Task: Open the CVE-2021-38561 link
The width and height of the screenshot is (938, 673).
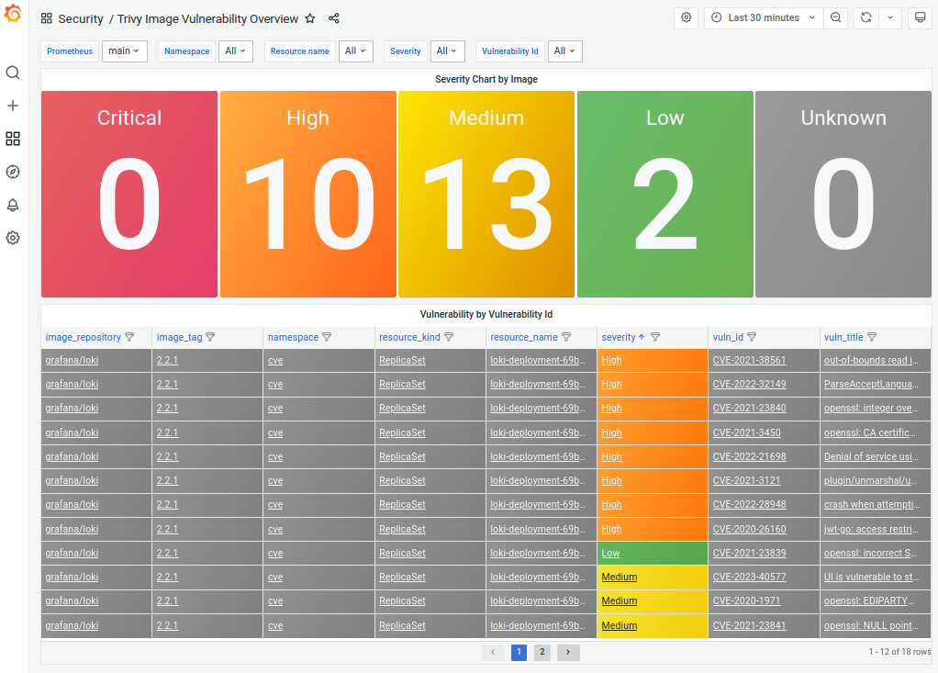Action: point(749,361)
